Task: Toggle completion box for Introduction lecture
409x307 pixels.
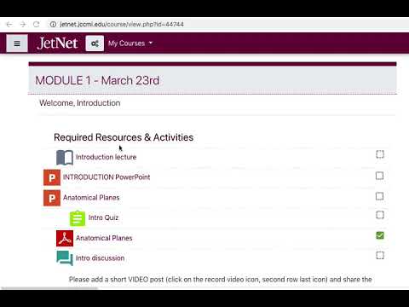Action: [x=380, y=154]
